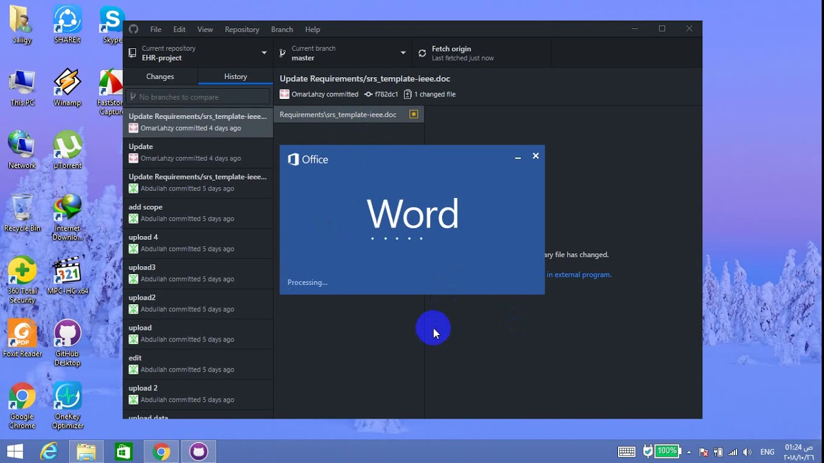Open Google Chrome desktop shortcut

click(x=22, y=406)
